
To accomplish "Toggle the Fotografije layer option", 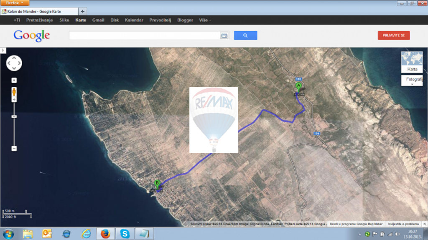I will tap(412, 81).
